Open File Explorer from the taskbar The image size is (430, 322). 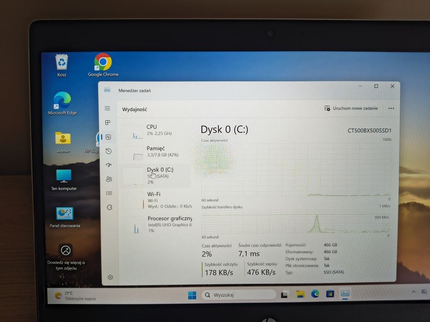point(300,294)
